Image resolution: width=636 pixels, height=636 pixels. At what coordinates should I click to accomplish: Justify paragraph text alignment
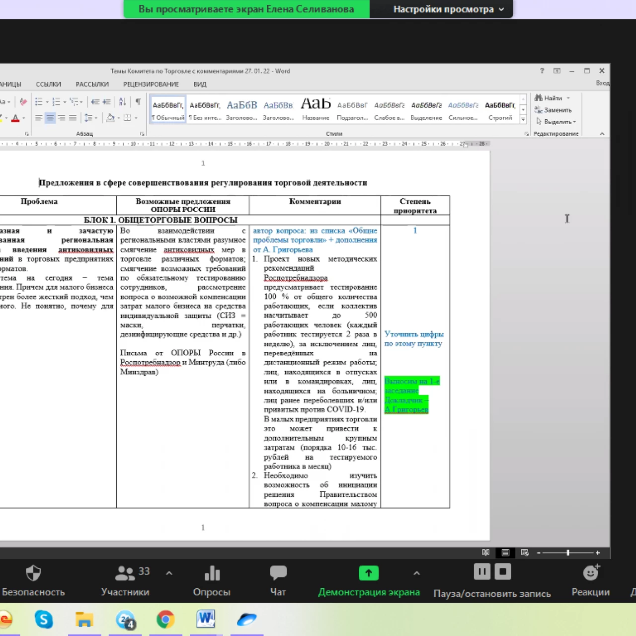73,118
